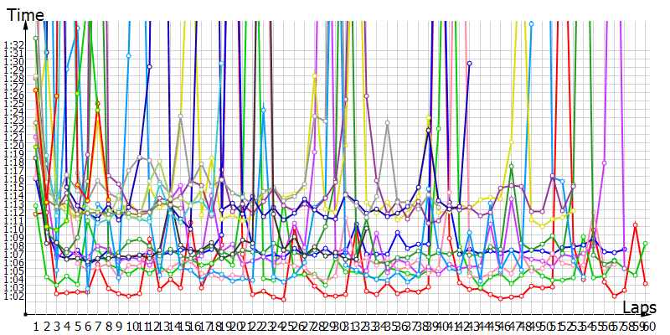This screenshot has height=335, width=670.
Task: Select red line's peak point at lap 59
Action: (x=636, y=225)
